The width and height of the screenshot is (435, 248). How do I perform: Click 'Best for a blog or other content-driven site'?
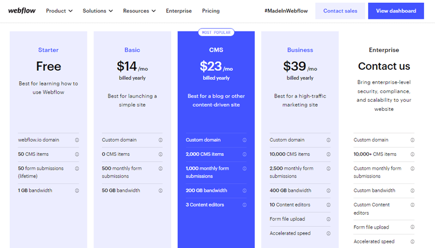216,101
